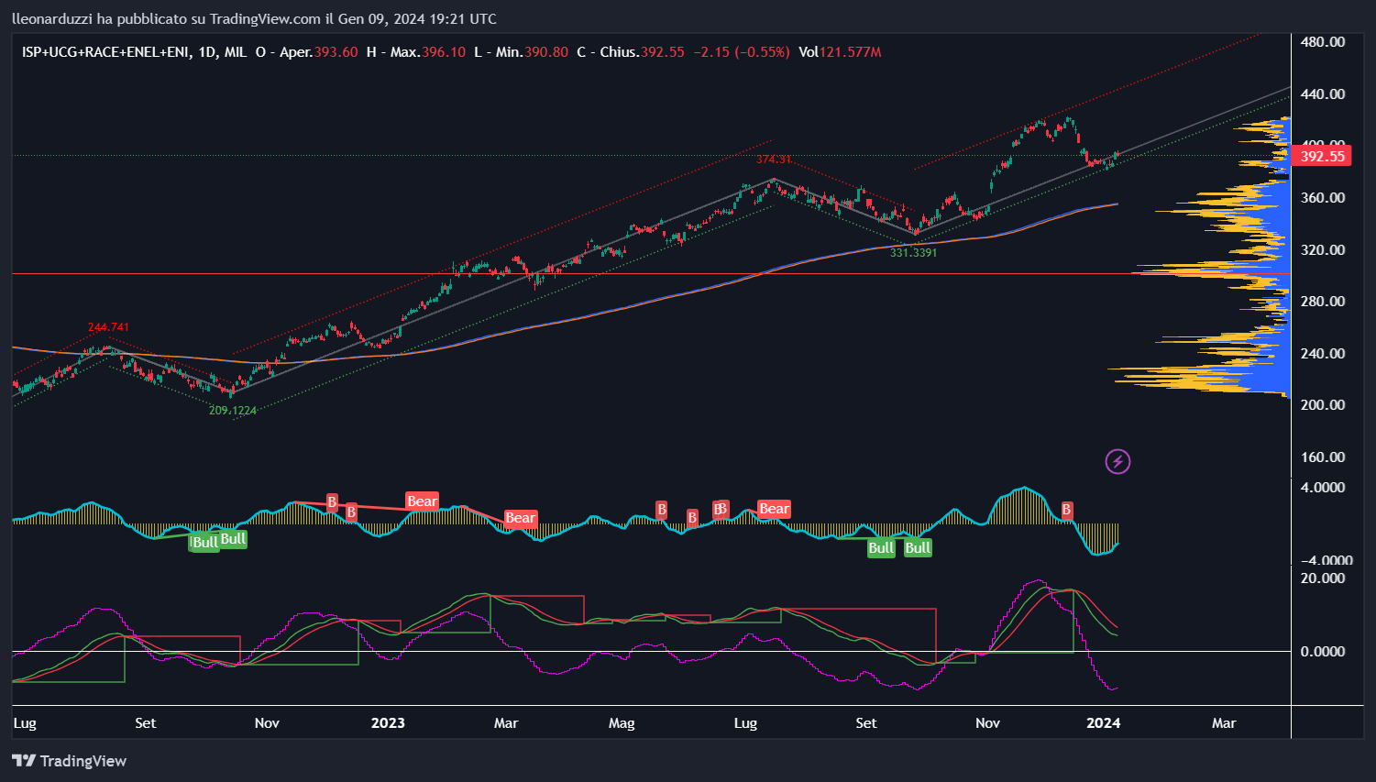Click the 331.3391 swing low label
The width and height of the screenshot is (1376, 782).
tap(914, 253)
